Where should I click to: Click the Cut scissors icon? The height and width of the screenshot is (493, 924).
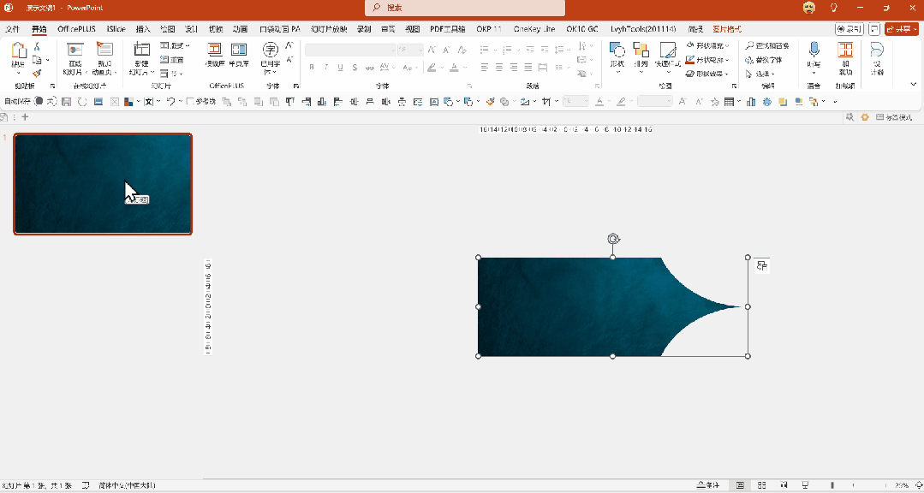pyautogui.click(x=37, y=46)
